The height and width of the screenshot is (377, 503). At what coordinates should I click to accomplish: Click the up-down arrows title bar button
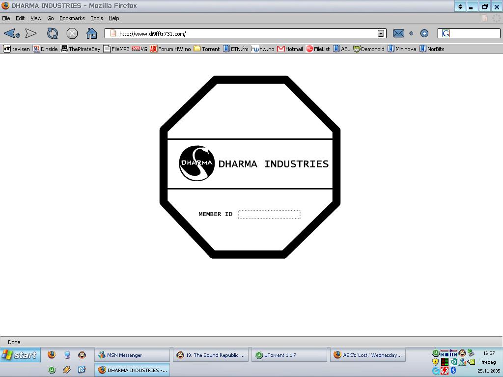coord(460,6)
